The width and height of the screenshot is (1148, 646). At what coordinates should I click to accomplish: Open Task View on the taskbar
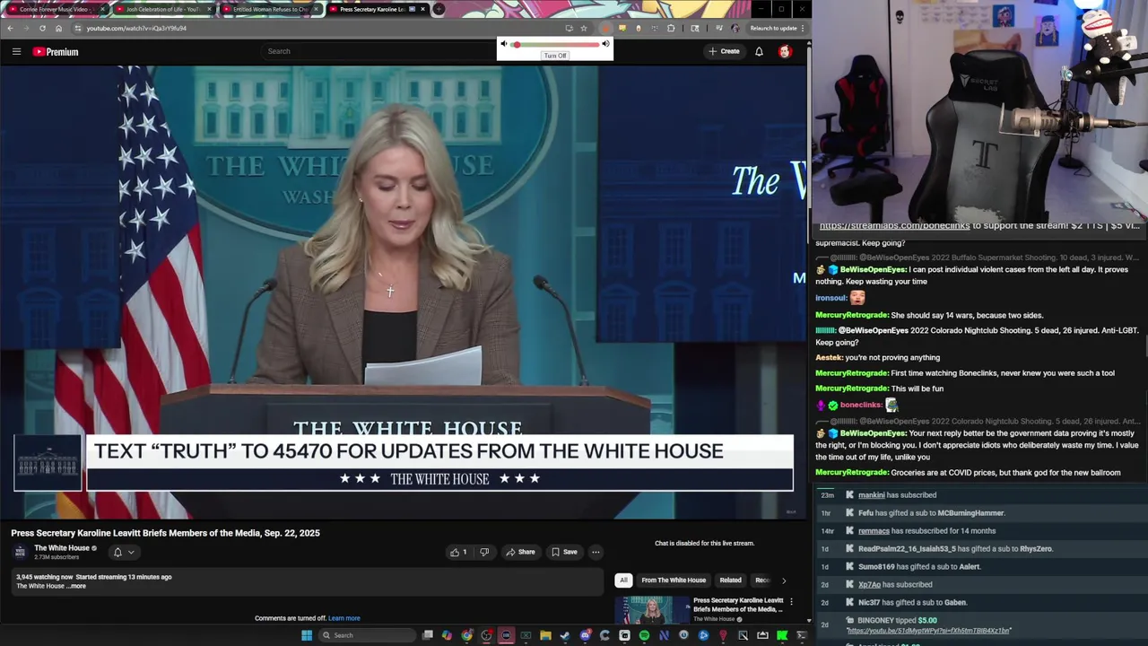point(428,635)
